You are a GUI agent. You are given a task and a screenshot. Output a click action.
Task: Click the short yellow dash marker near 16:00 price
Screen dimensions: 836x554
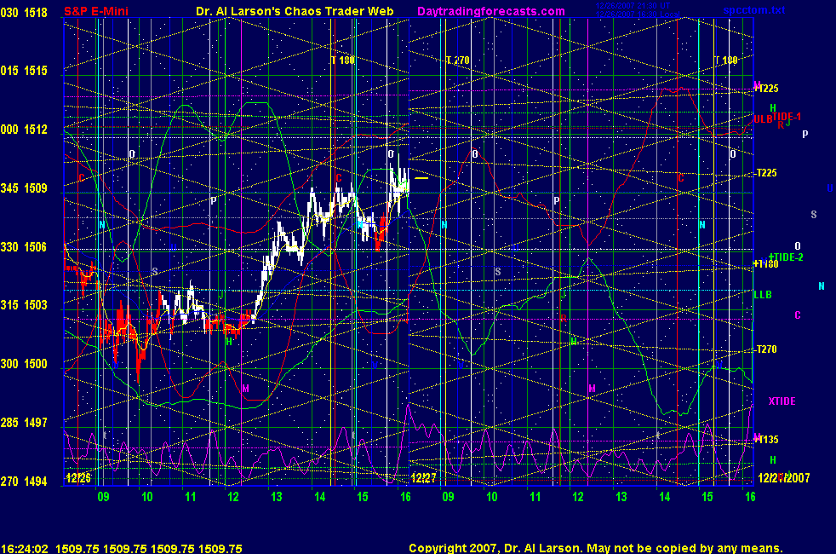point(421,178)
